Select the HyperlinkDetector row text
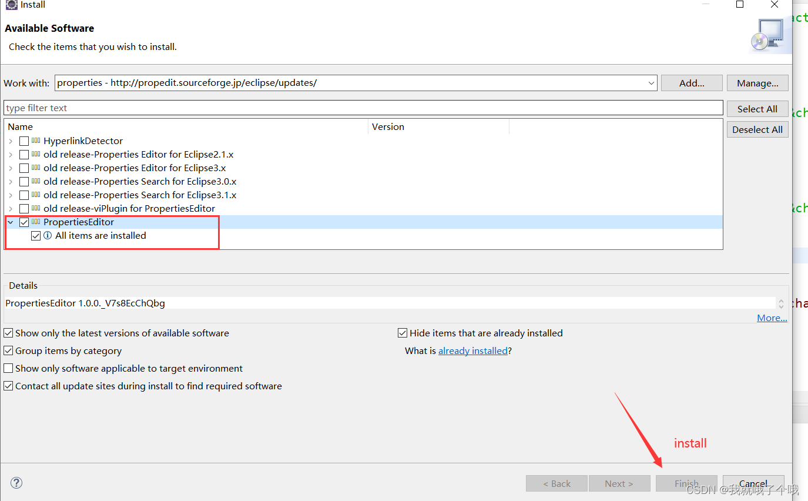 pyautogui.click(x=83, y=141)
